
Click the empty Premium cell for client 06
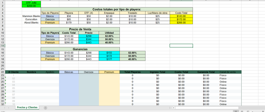(x=109, y=91)
